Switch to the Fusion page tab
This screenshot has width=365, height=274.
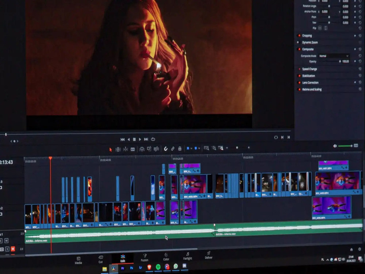point(144,258)
